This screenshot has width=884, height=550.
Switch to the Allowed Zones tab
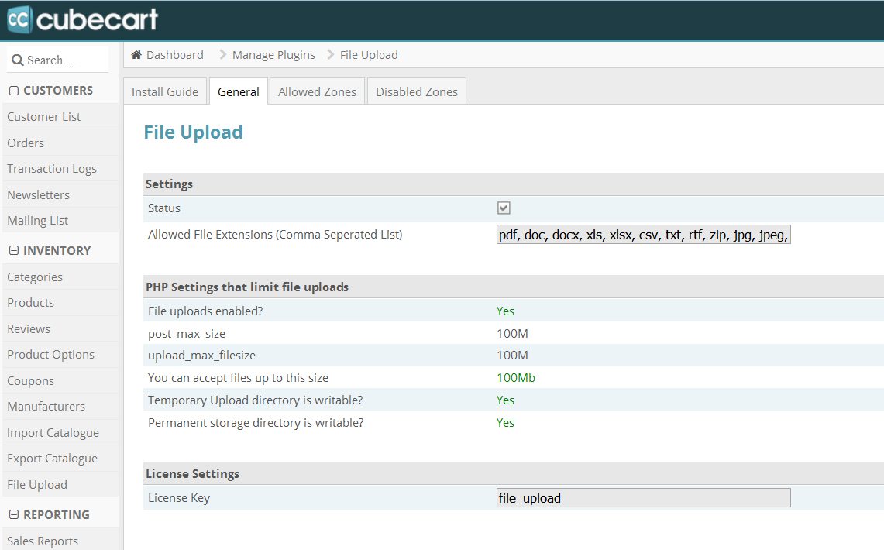318,91
